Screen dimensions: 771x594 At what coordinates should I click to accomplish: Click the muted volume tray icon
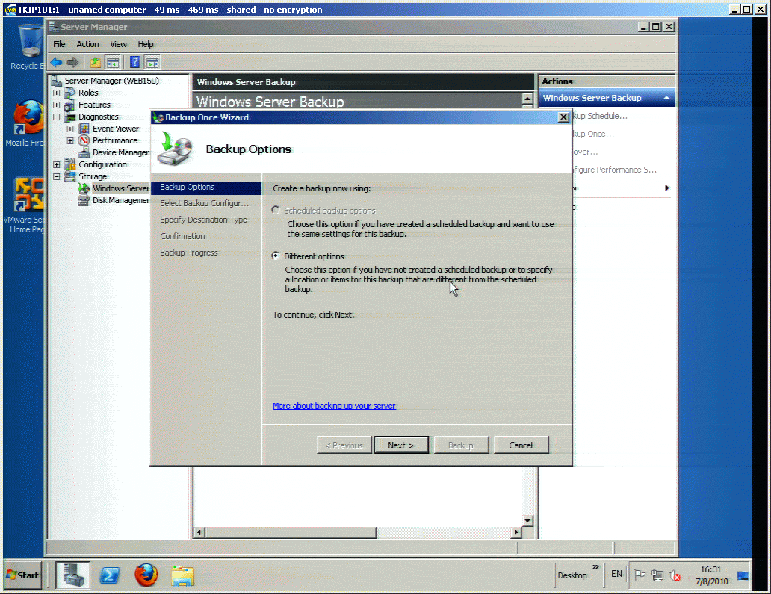675,575
